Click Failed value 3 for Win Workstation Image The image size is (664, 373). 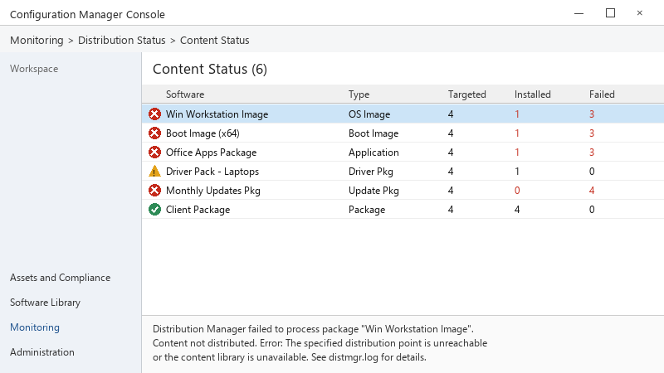coord(592,114)
